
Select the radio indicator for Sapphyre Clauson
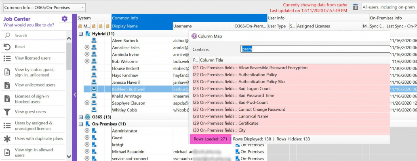point(87,103)
